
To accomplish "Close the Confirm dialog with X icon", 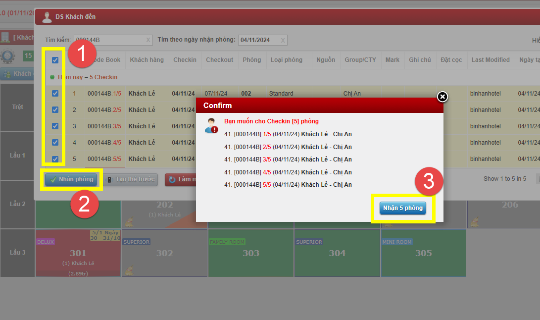I will 442,97.
